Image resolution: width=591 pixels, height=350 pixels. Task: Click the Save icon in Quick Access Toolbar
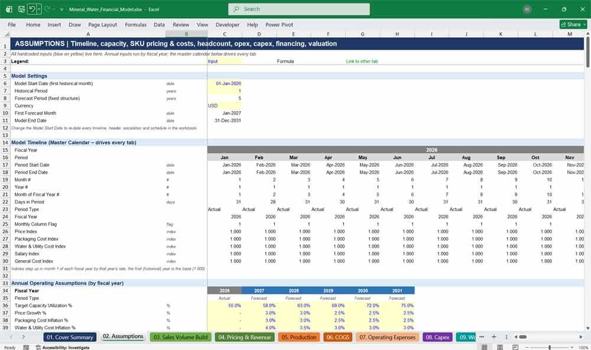coord(21,9)
